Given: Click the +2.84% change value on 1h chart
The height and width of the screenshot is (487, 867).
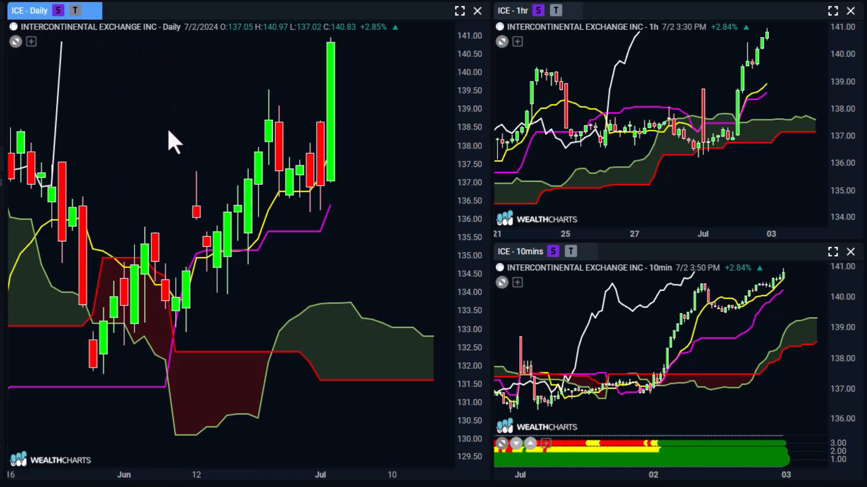Looking at the screenshot, I should click(724, 27).
